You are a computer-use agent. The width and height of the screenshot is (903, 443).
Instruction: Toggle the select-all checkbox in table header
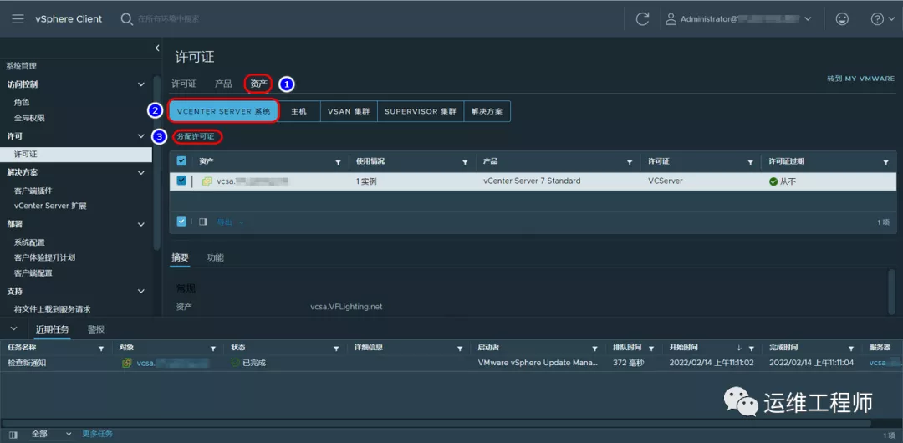coord(181,161)
